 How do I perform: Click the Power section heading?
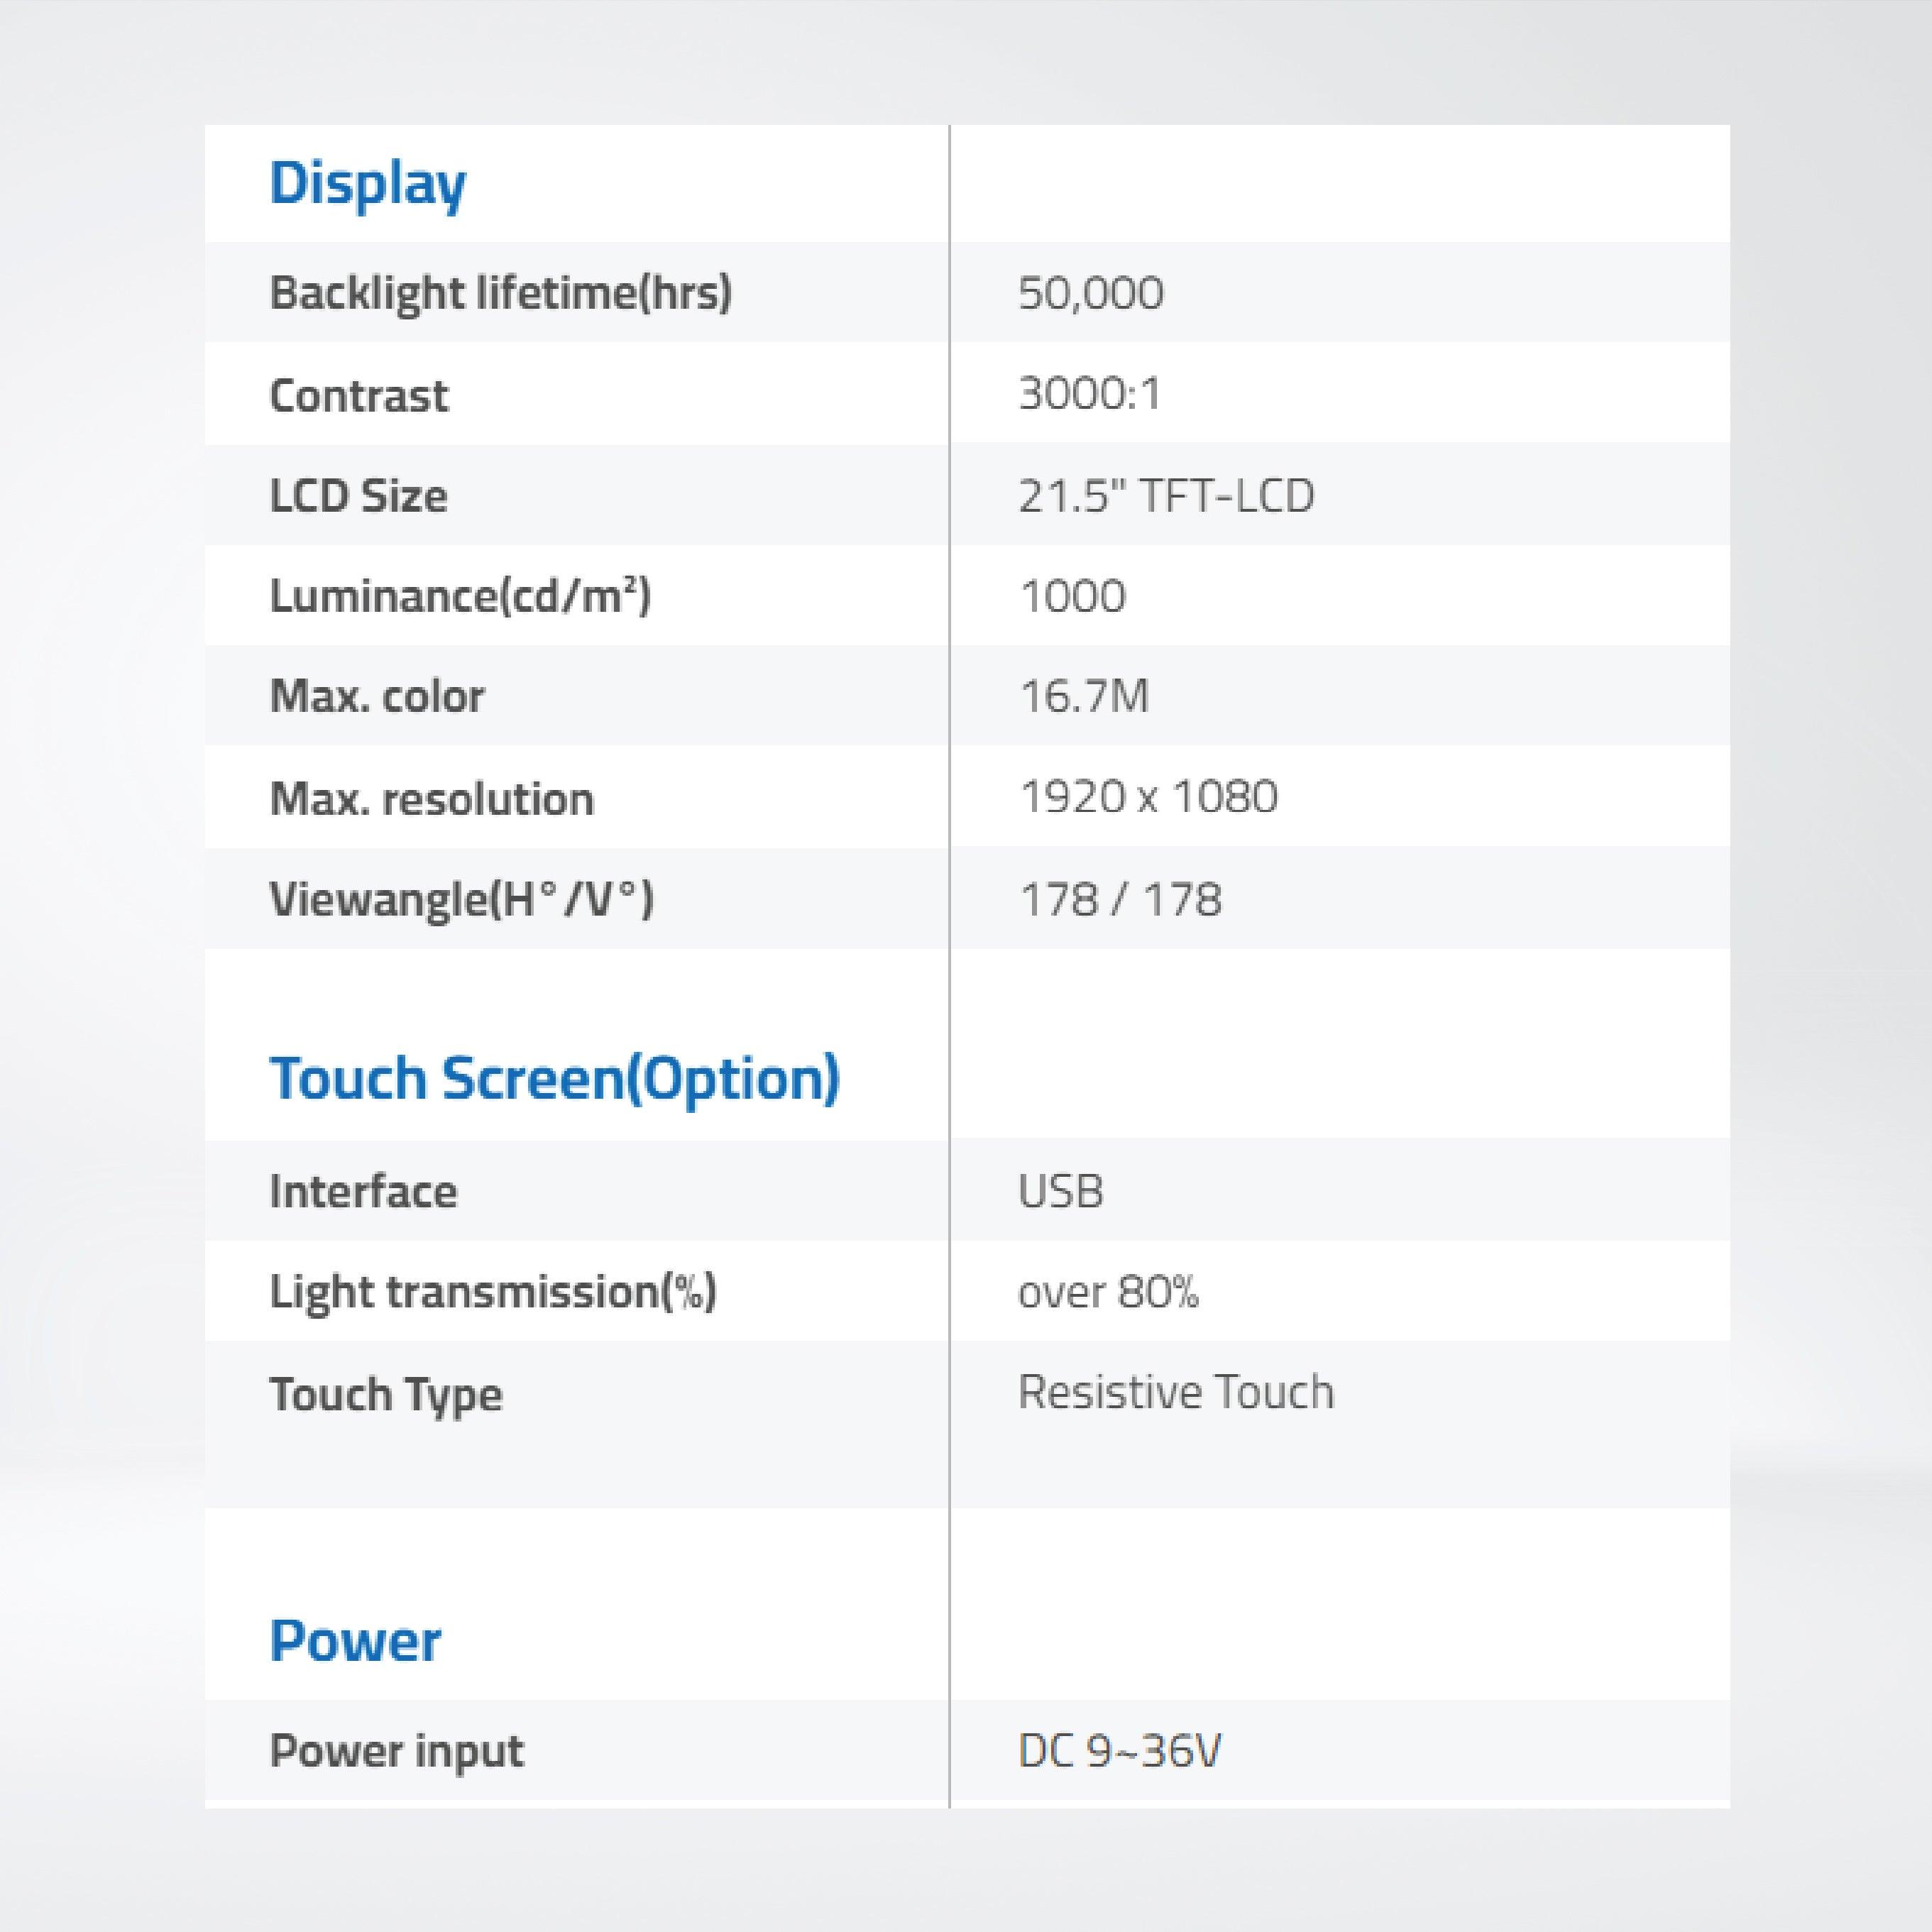click(x=355, y=1641)
